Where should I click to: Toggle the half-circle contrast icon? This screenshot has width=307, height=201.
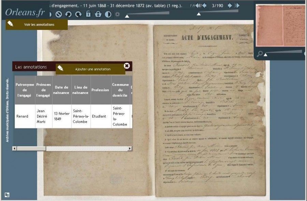point(108,14)
